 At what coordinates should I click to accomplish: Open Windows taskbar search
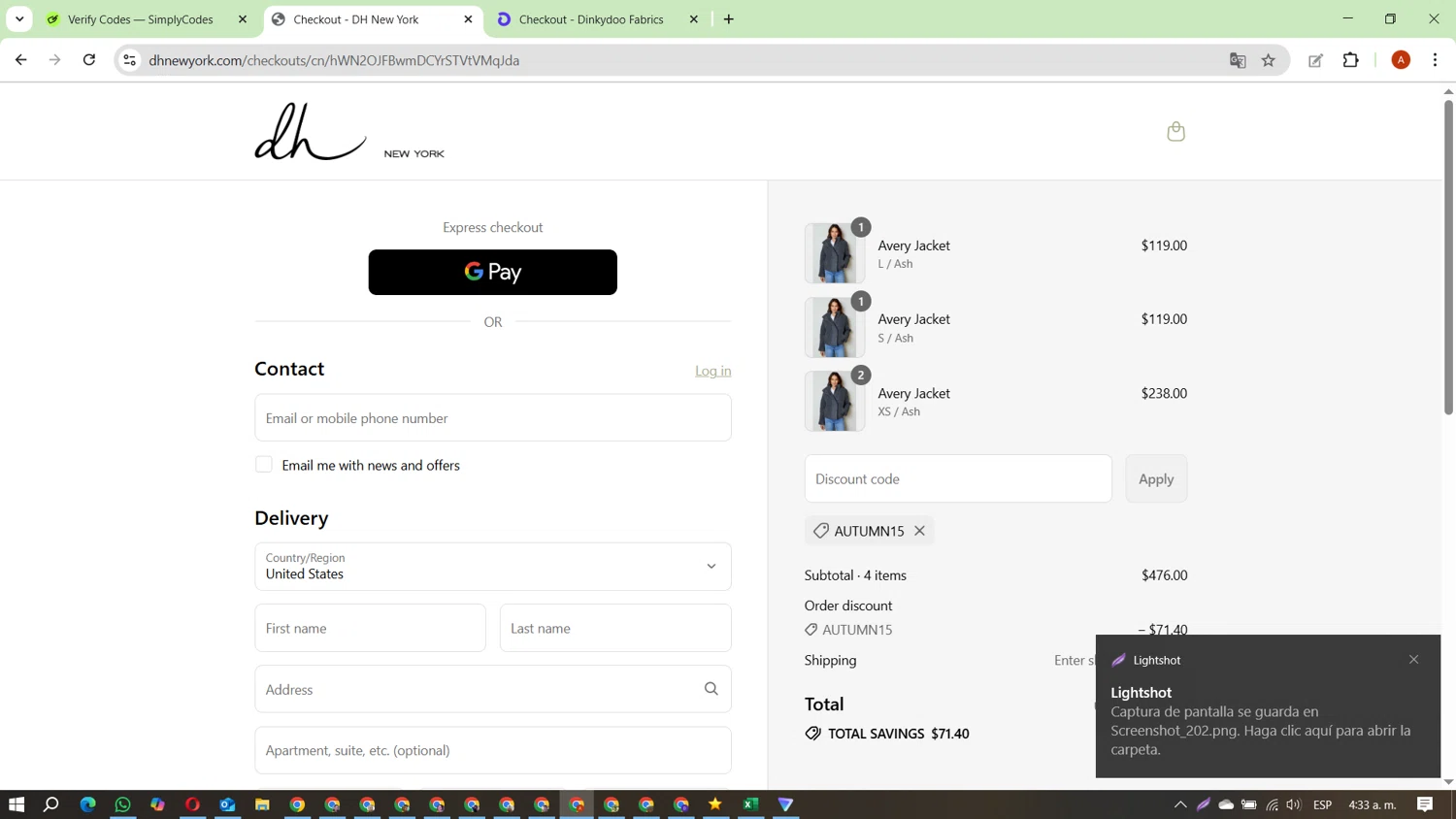pos(51,804)
